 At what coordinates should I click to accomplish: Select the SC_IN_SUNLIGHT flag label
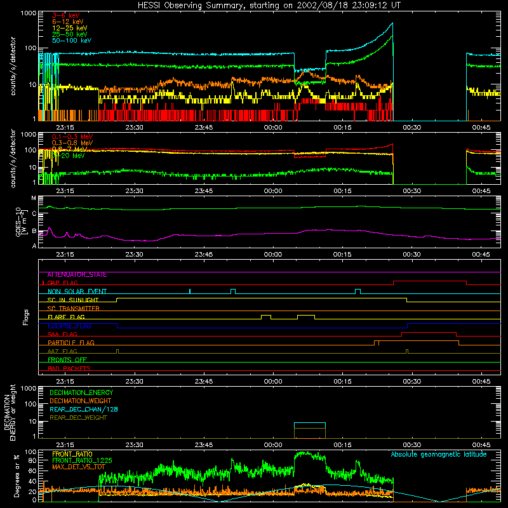73,300
